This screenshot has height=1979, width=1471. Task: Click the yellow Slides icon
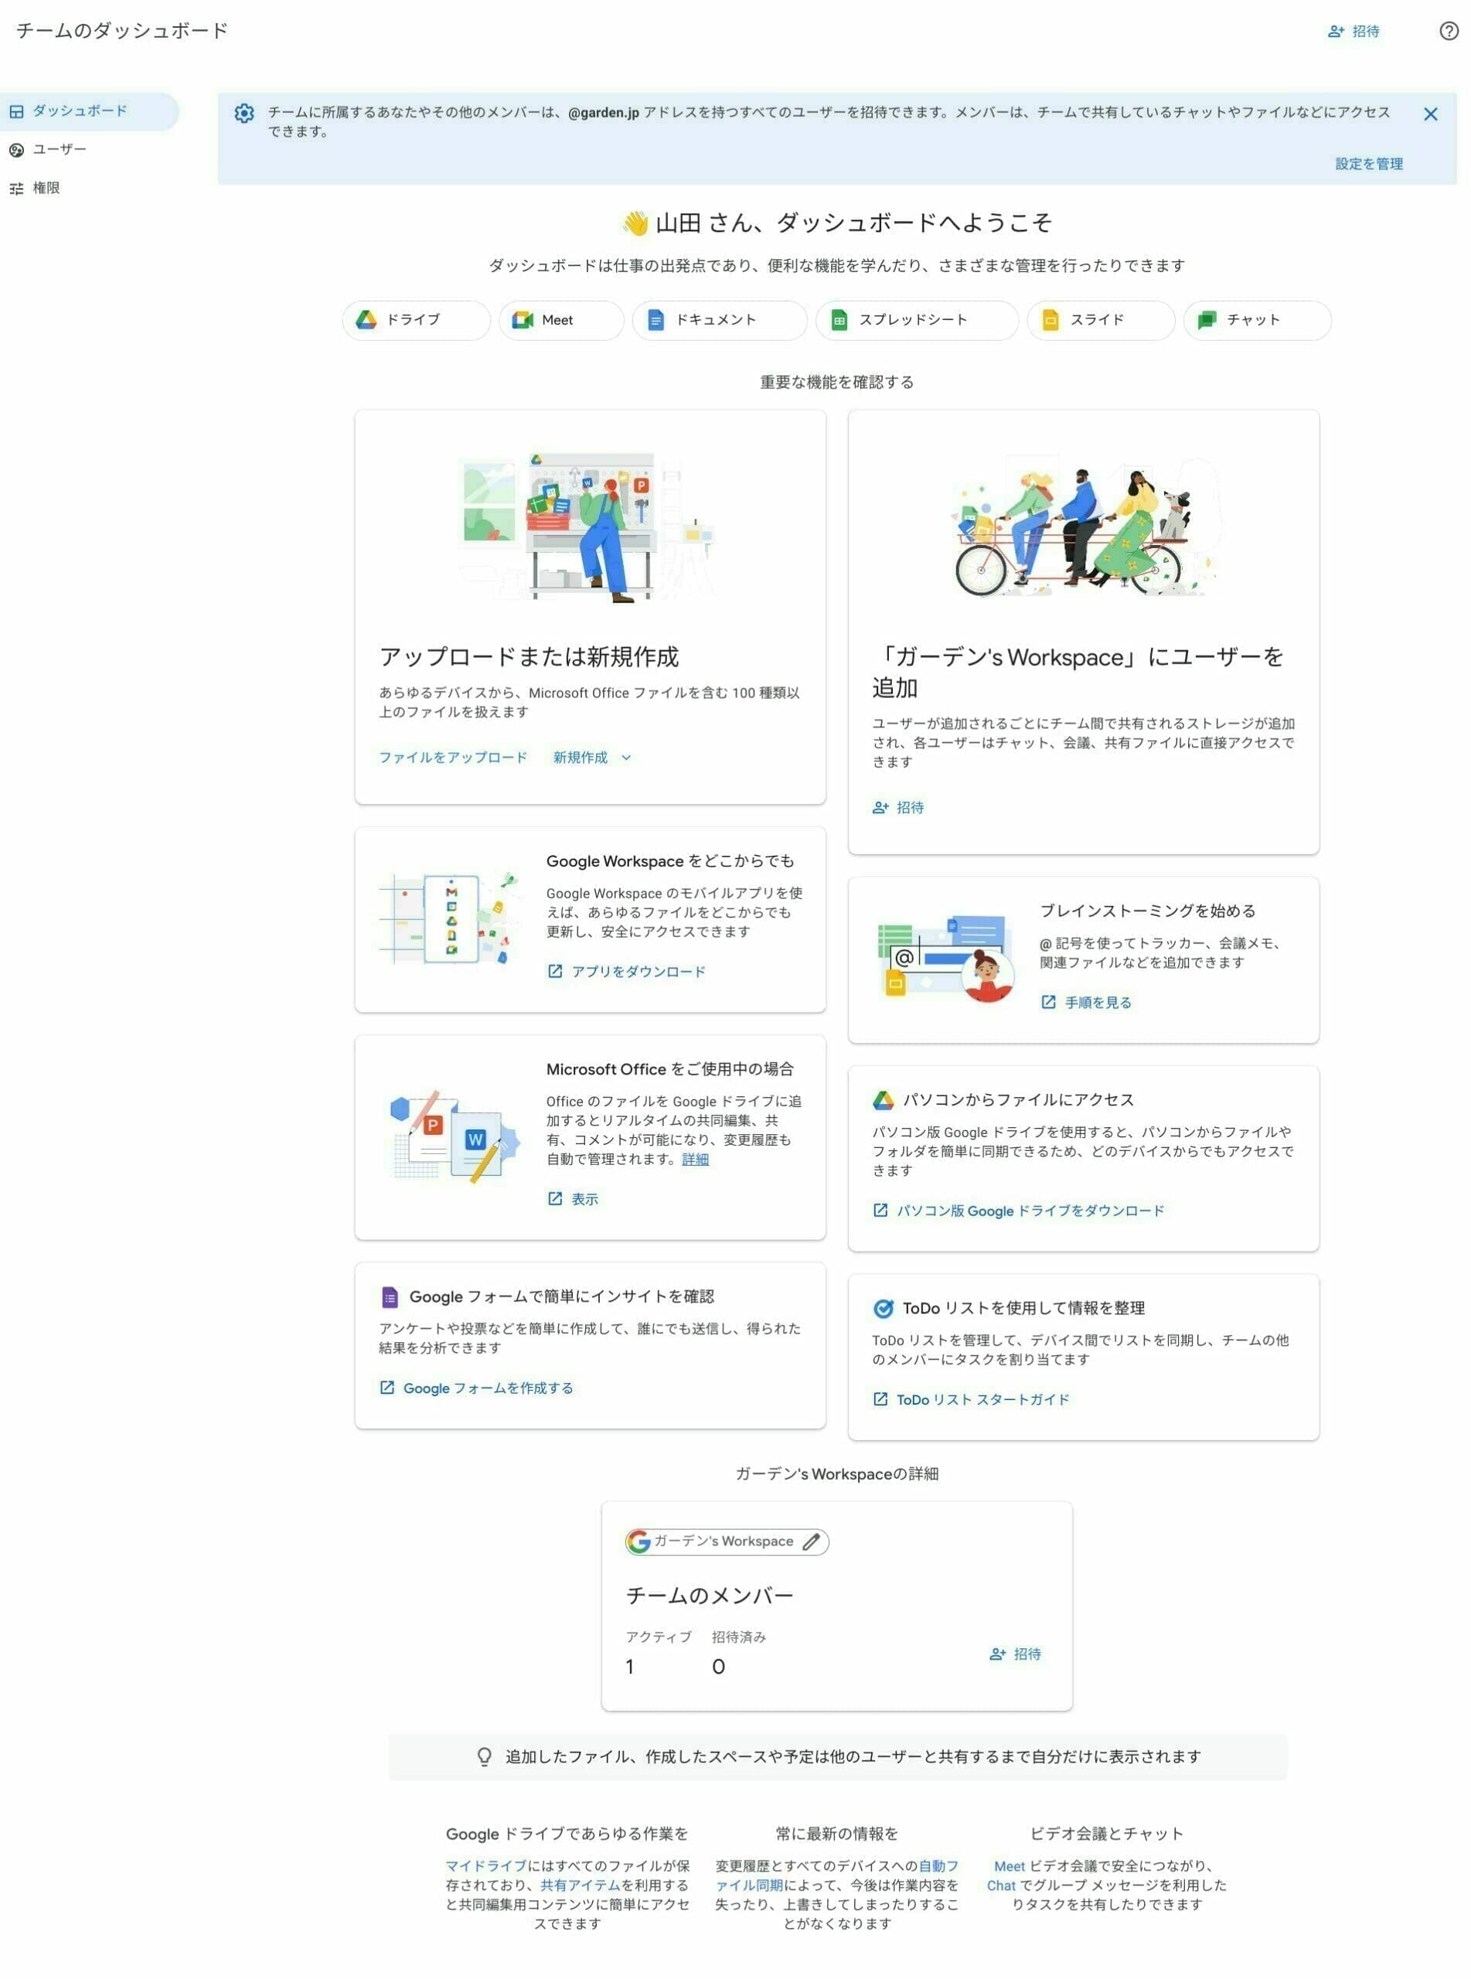point(1050,319)
